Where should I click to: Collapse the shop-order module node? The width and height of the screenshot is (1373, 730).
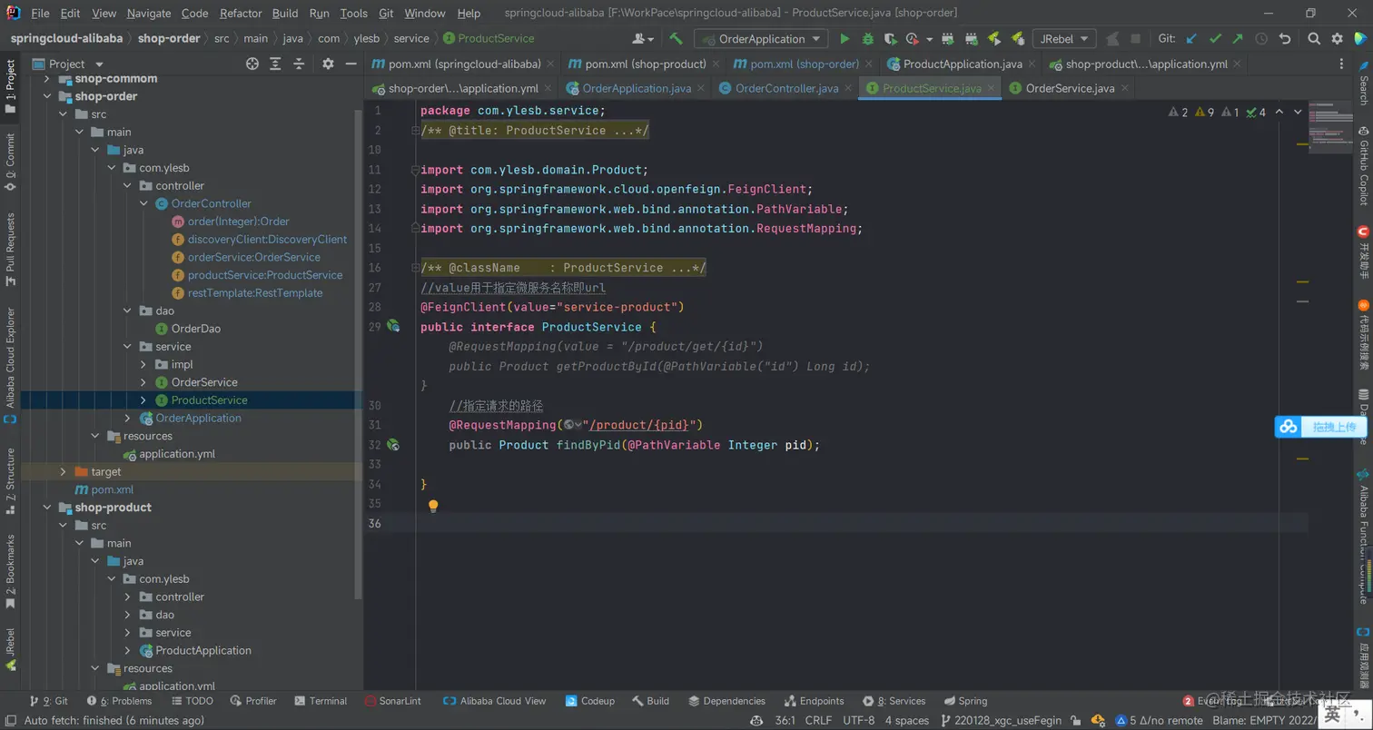pos(46,96)
